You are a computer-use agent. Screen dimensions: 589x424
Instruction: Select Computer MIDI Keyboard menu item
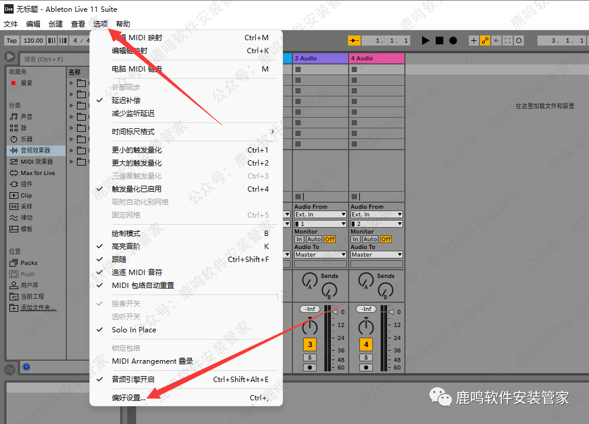coord(186,69)
